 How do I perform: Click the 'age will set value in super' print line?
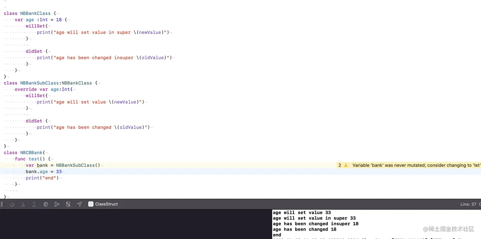103,32
